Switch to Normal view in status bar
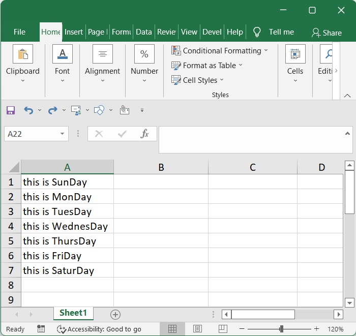 tap(172, 329)
